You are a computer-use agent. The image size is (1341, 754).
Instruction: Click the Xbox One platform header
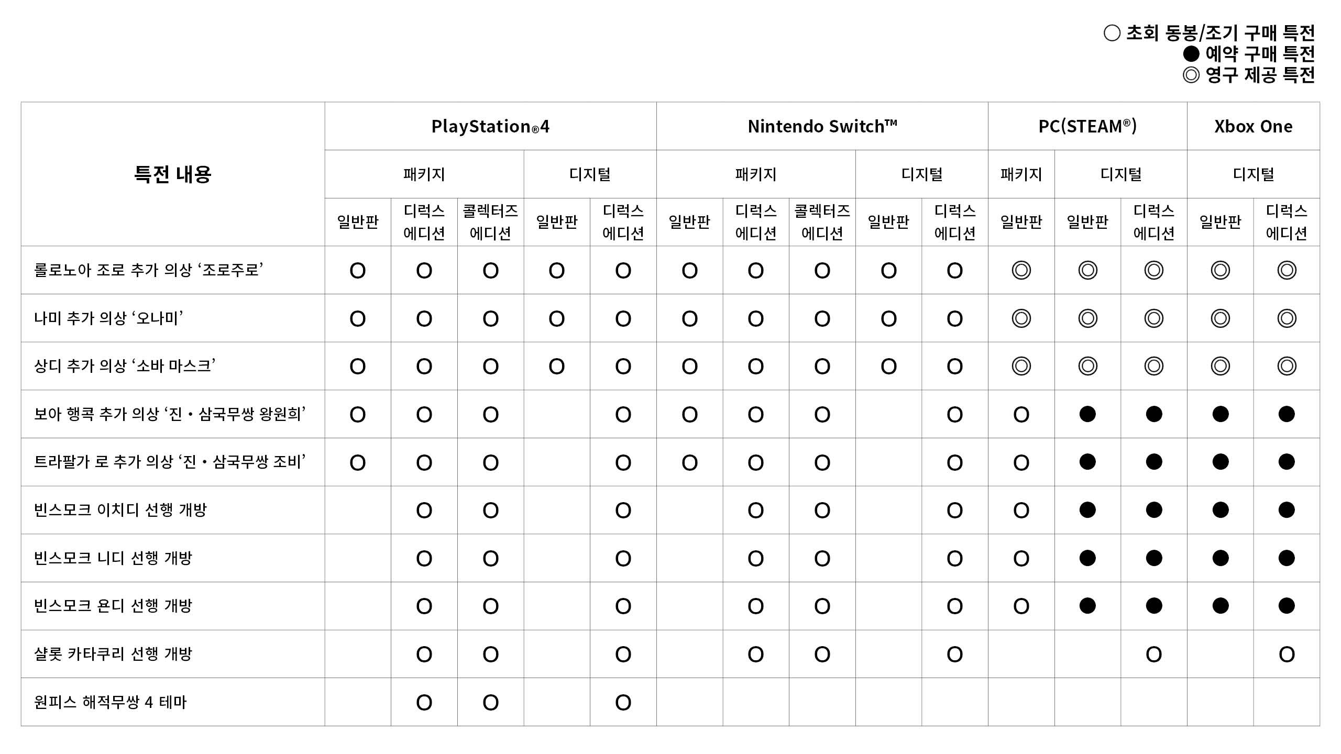click(x=1253, y=126)
